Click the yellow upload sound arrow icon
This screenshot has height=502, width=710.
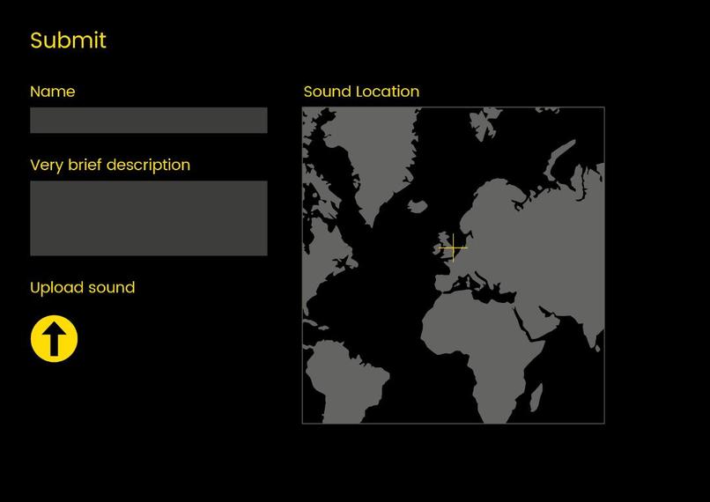point(55,338)
